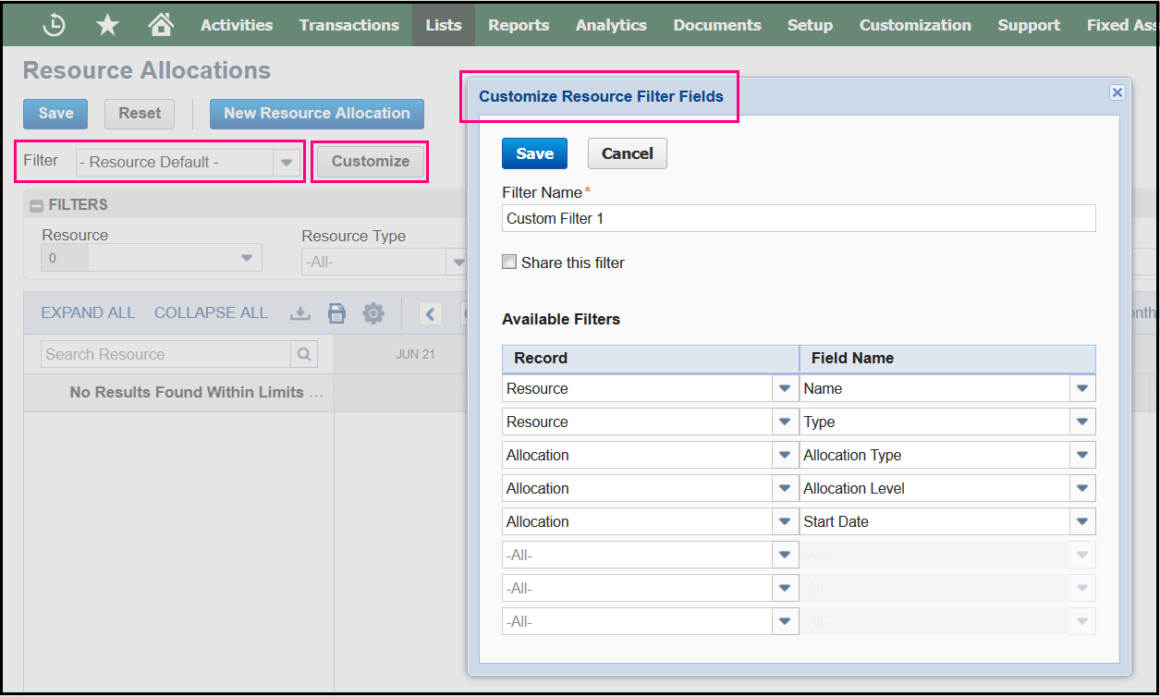Go home using the house icon

click(160, 24)
